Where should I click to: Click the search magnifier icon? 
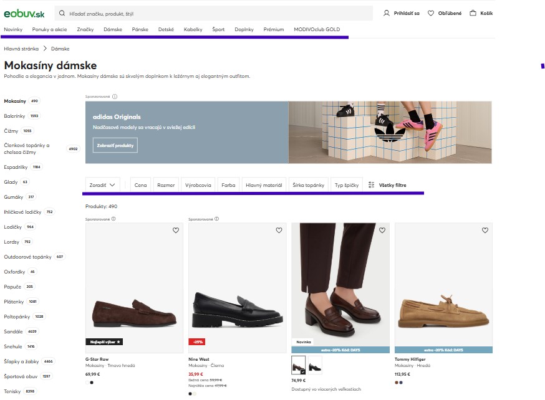tap(62, 13)
